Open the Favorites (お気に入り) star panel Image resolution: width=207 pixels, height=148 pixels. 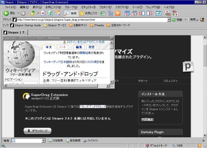click(x=88, y=13)
